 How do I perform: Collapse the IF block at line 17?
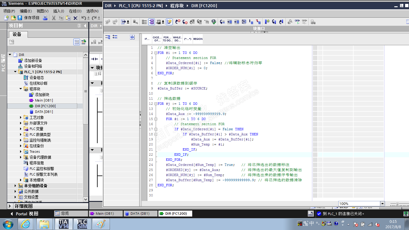155,129
